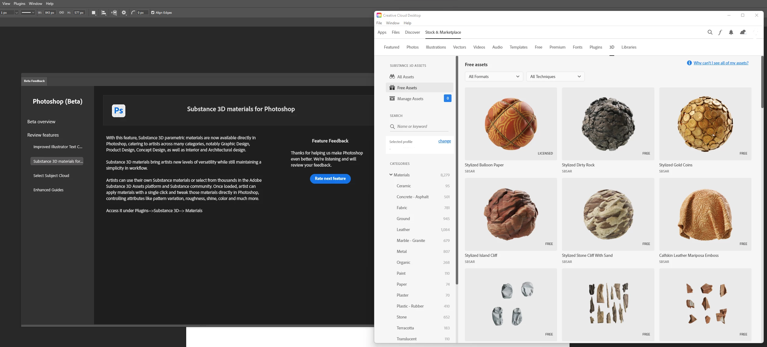
Task: Click the selected profile change link
Action: point(444,141)
